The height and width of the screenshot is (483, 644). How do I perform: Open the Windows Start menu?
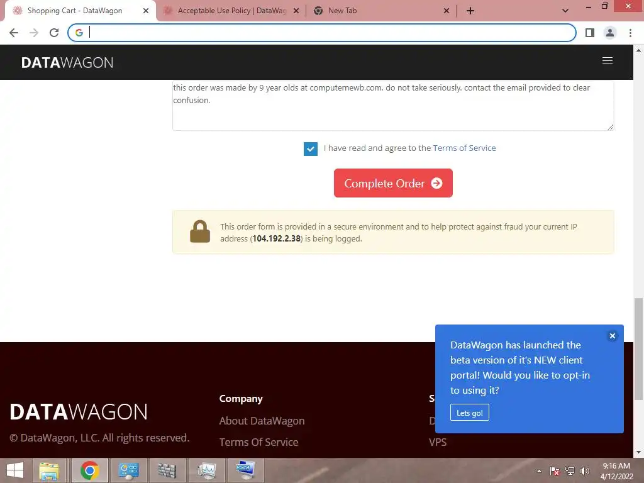point(15,470)
